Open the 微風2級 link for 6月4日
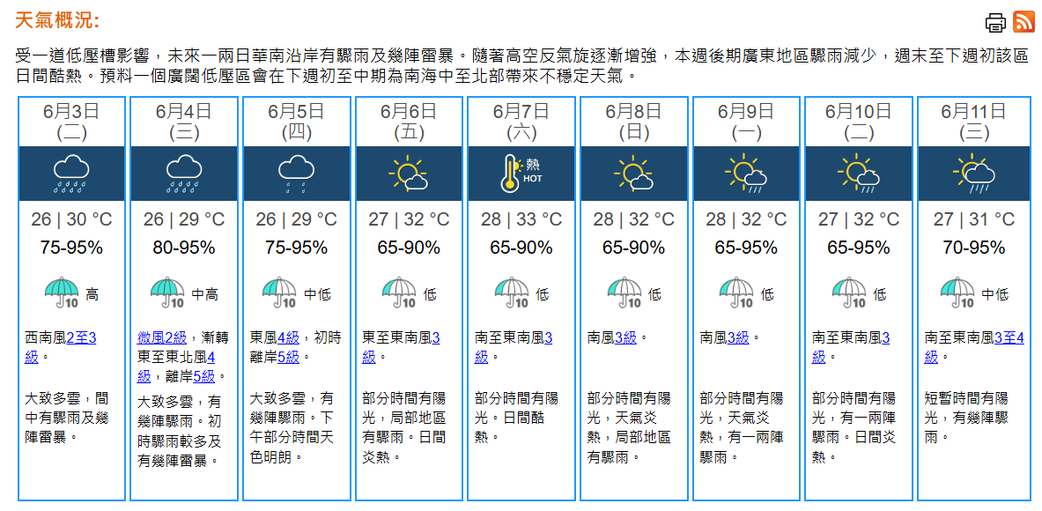The image size is (1042, 511). 162,338
